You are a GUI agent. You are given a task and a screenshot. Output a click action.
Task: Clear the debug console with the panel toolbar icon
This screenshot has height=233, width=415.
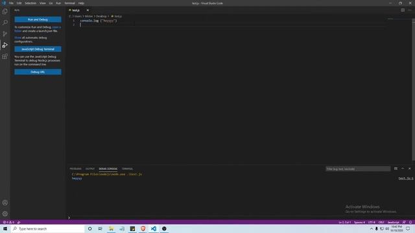pyautogui.click(x=396, y=168)
